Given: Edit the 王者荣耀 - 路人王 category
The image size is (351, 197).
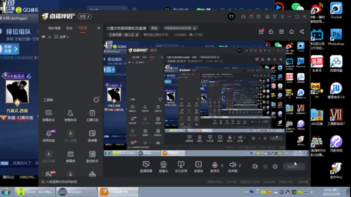Looking at the screenshot, I should [123, 35].
